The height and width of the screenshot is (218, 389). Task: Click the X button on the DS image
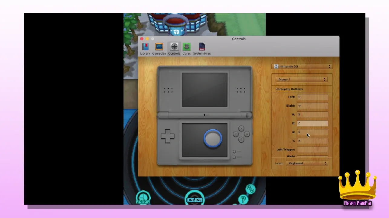click(x=241, y=128)
